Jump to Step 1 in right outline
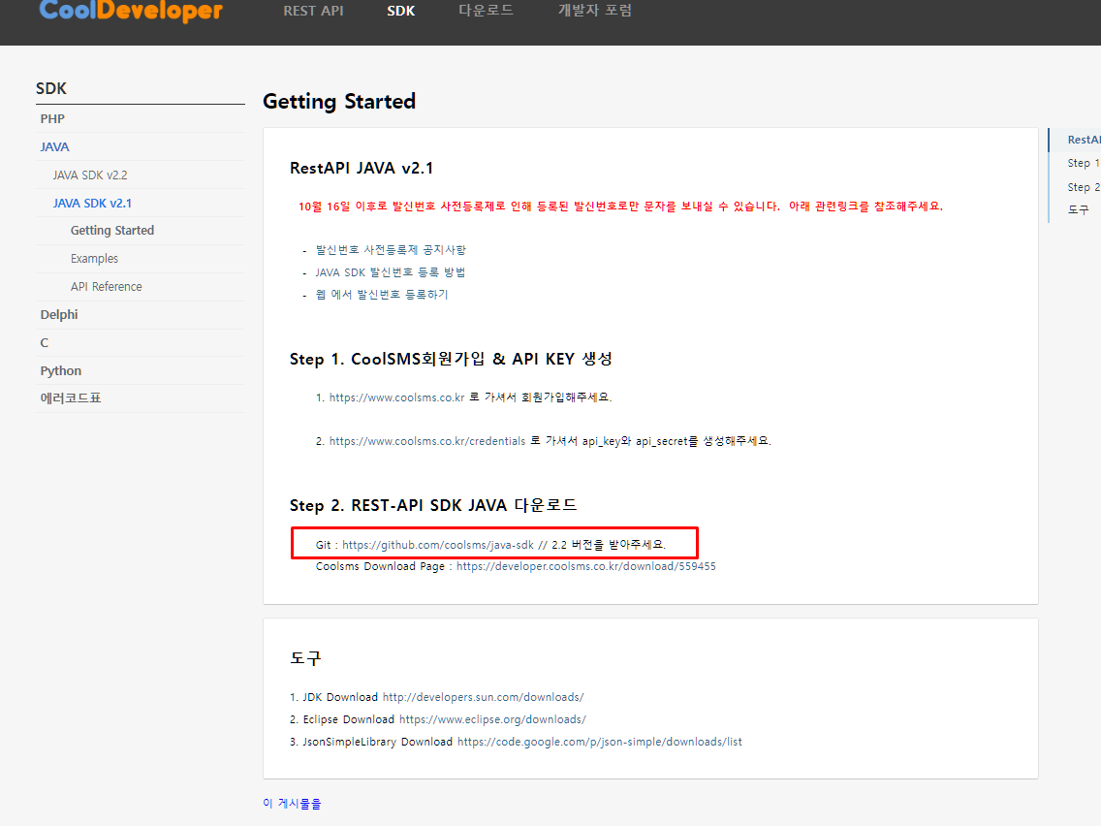Screen dimensions: 1101x826 click(1084, 163)
